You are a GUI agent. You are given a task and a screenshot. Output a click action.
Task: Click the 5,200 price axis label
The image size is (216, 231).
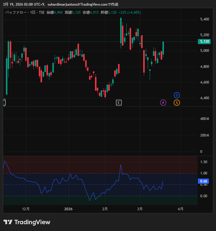pyautogui.click(x=204, y=35)
